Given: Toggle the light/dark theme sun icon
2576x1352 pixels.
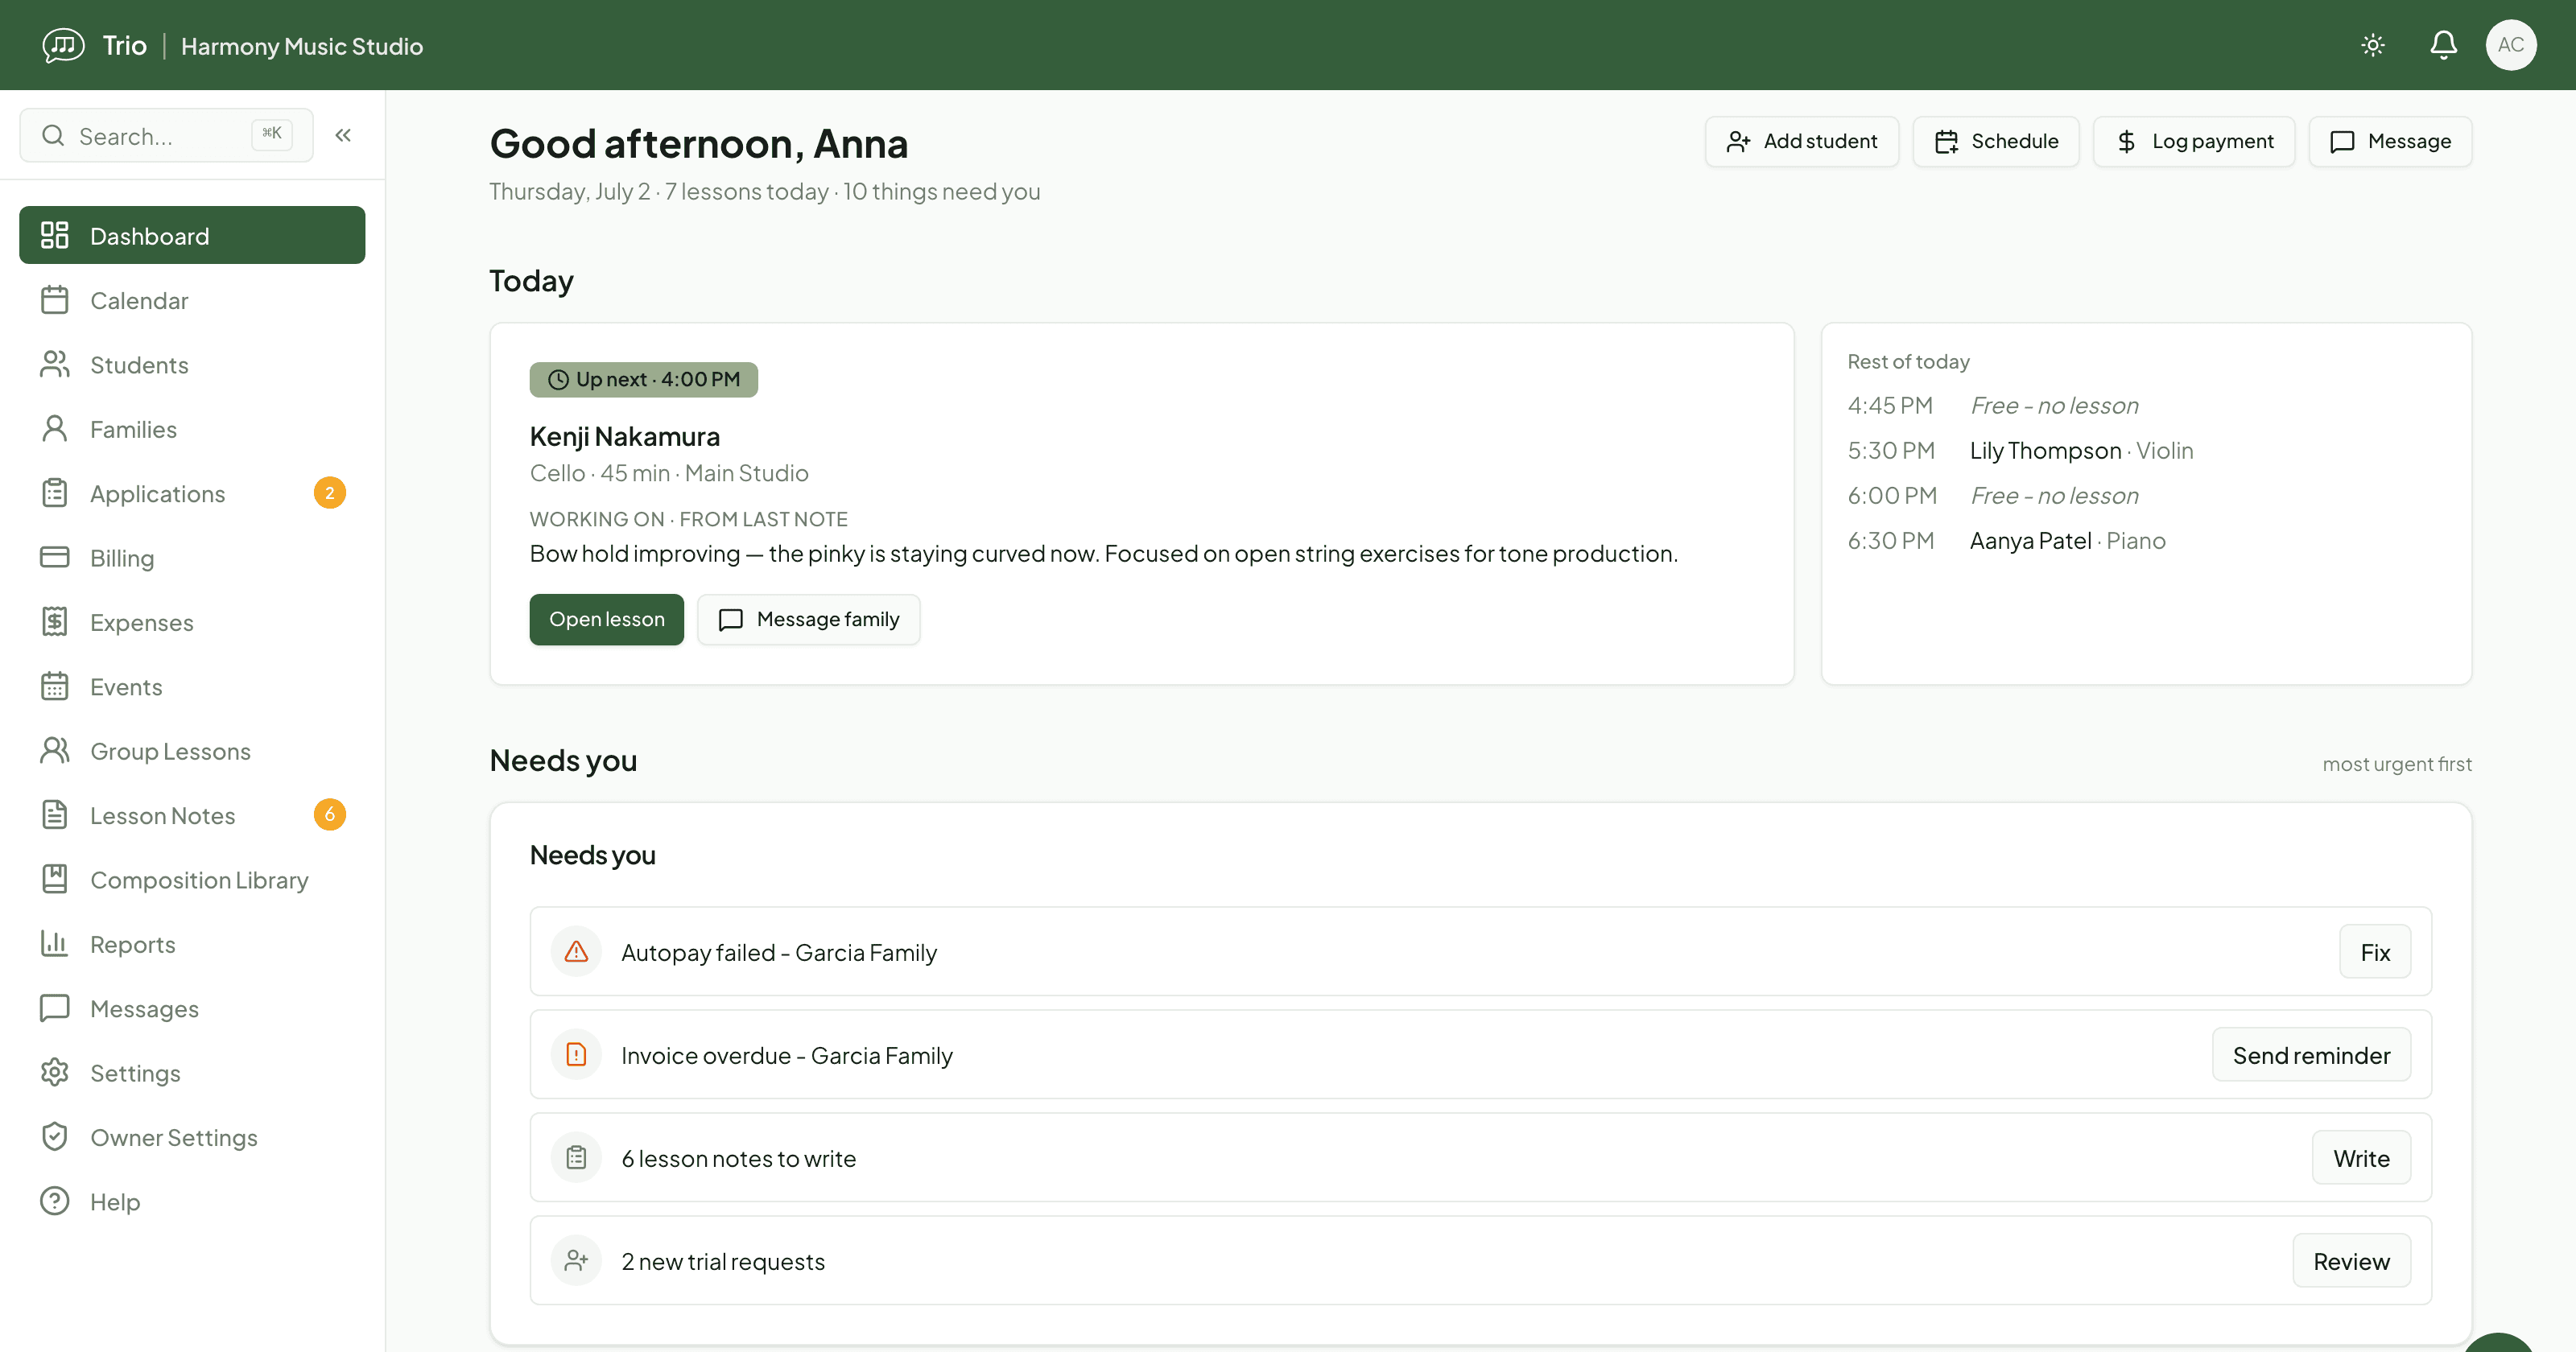Looking at the screenshot, I should (x=2373, y=45).
